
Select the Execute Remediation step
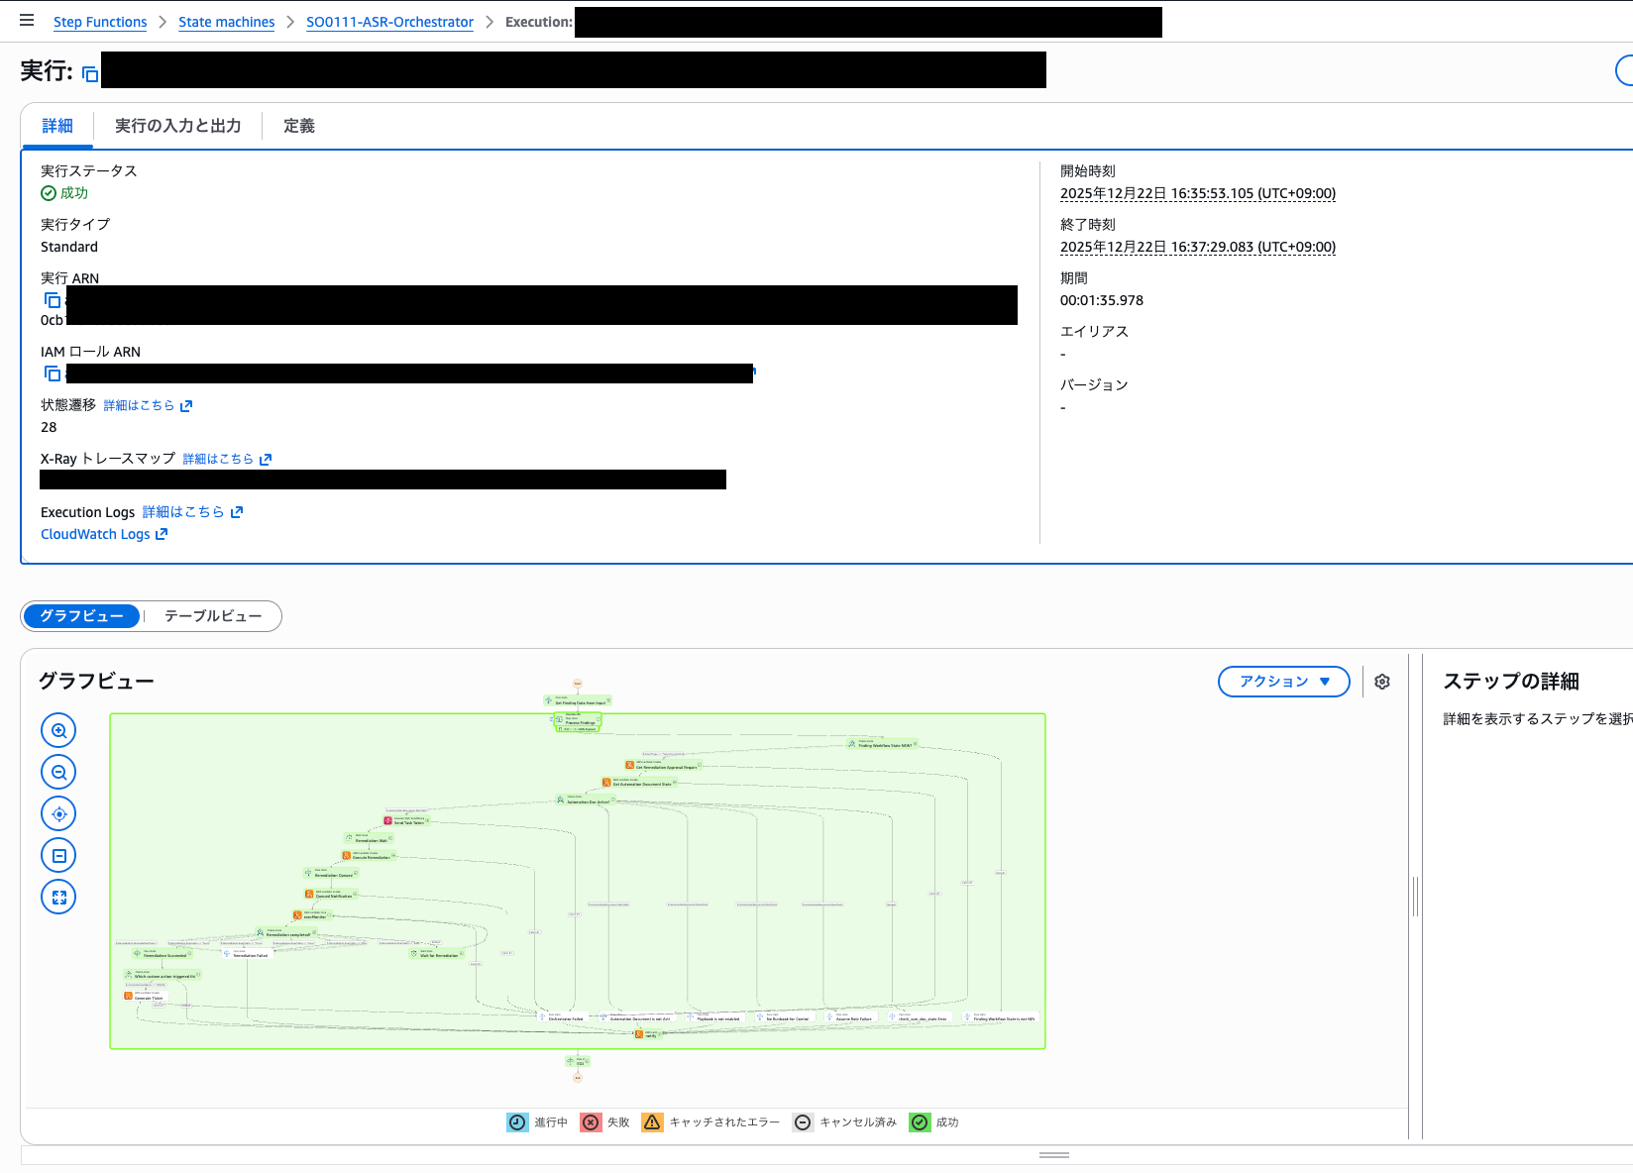point(369,856)
